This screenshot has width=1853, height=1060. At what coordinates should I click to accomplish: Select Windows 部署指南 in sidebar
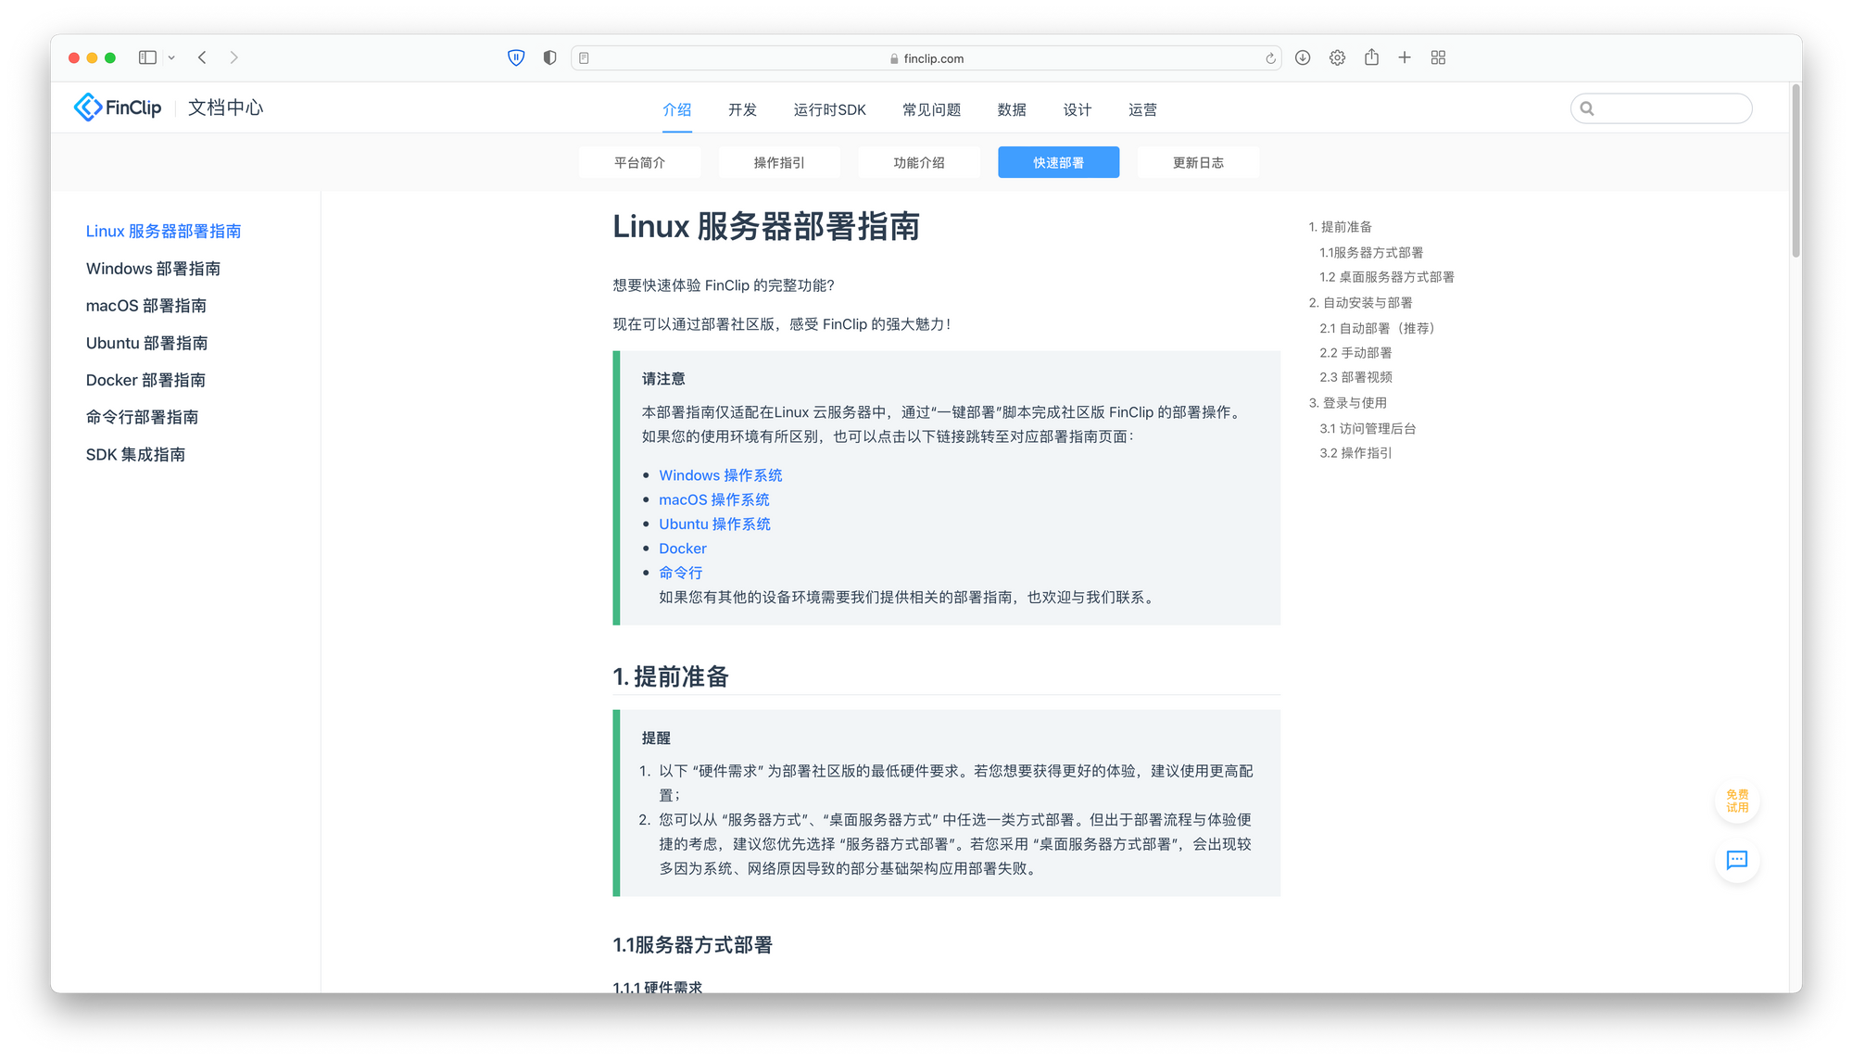click(x=153, y=268)
